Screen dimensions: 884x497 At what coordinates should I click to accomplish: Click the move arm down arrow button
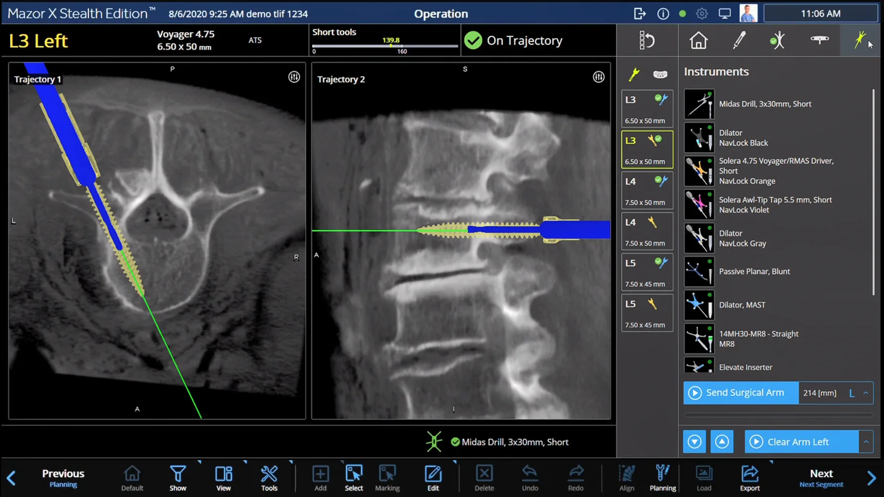pos(694,442)
